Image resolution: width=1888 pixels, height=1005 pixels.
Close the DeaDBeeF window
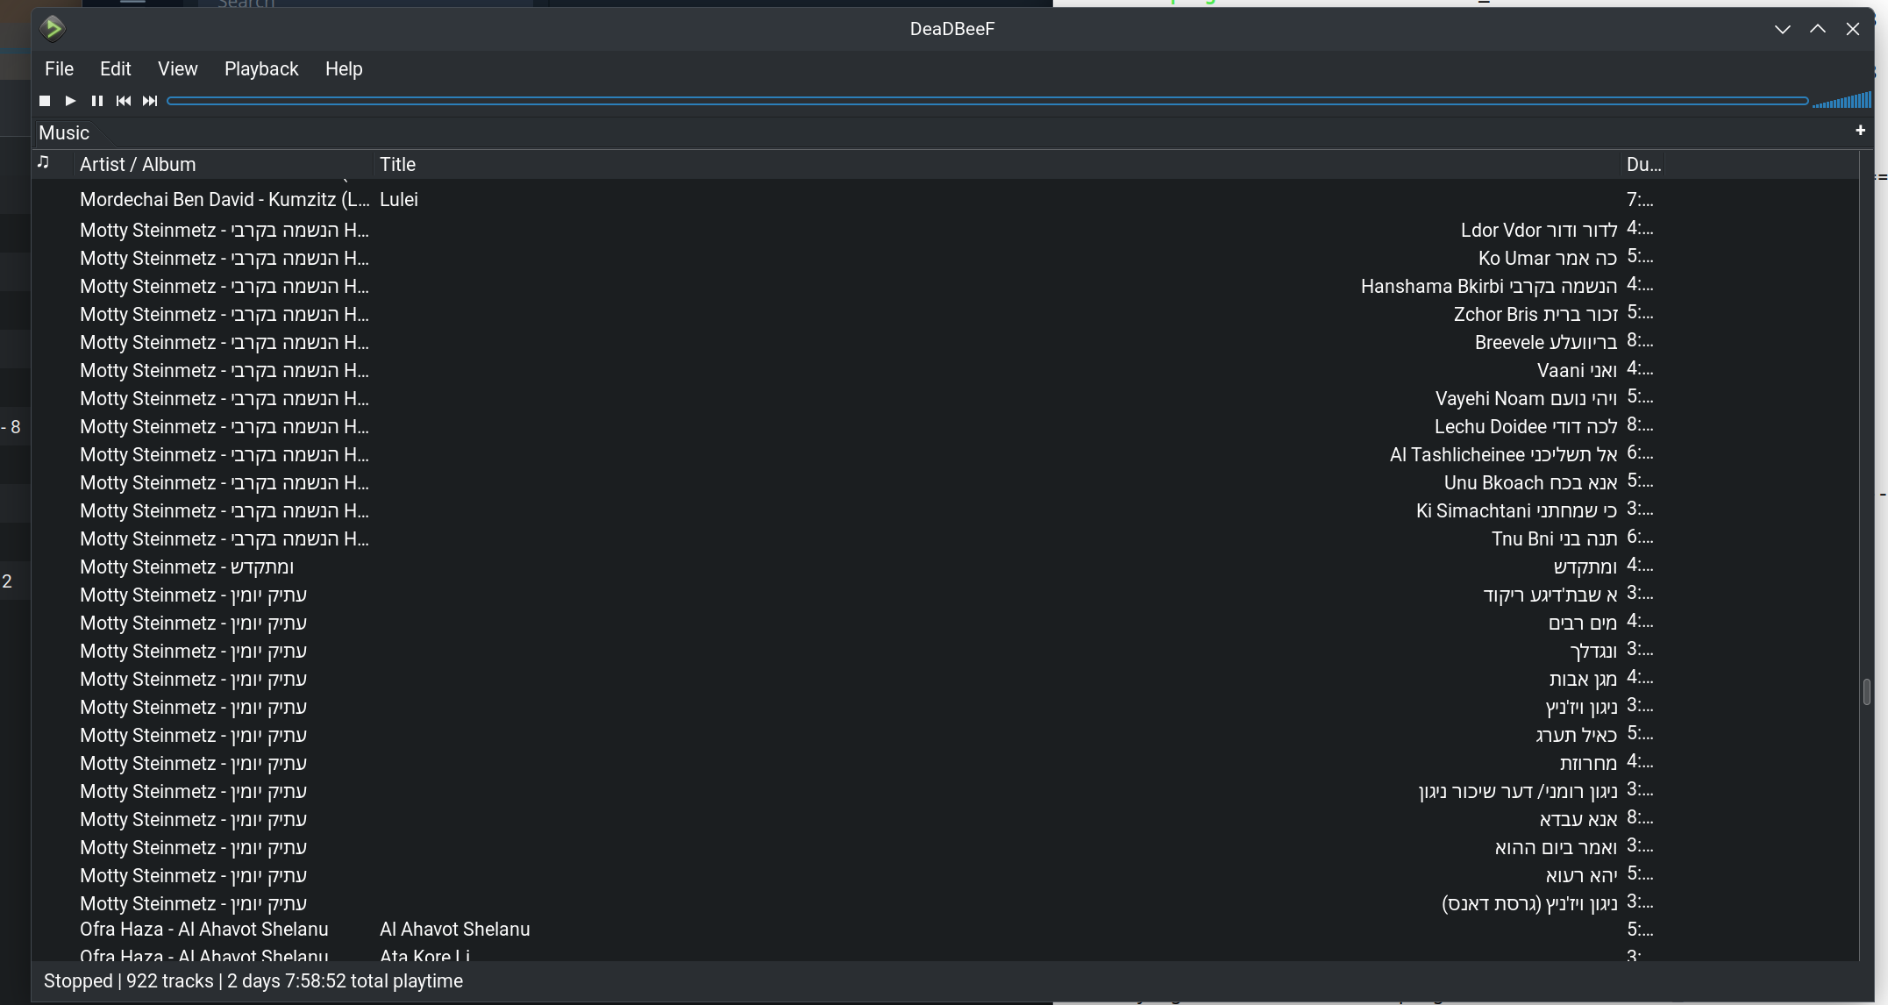pyautogui.click(x=1853, y=29)
